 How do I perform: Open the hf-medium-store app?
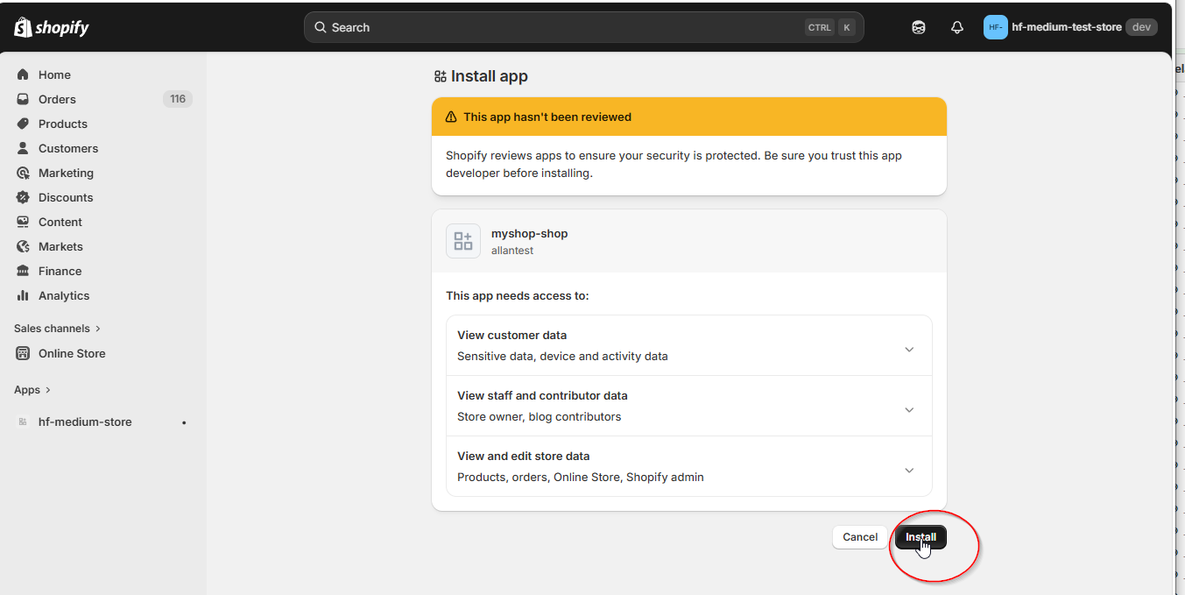coord(83,421)
